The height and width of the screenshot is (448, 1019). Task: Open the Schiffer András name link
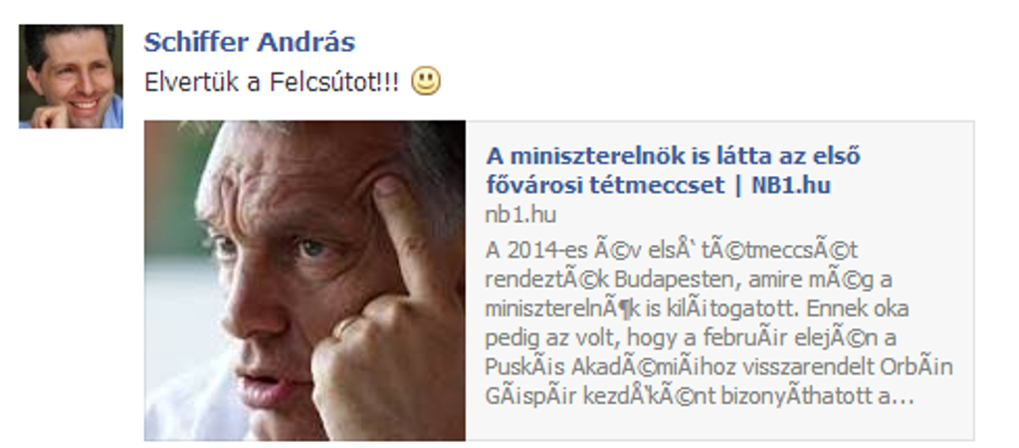250,42
